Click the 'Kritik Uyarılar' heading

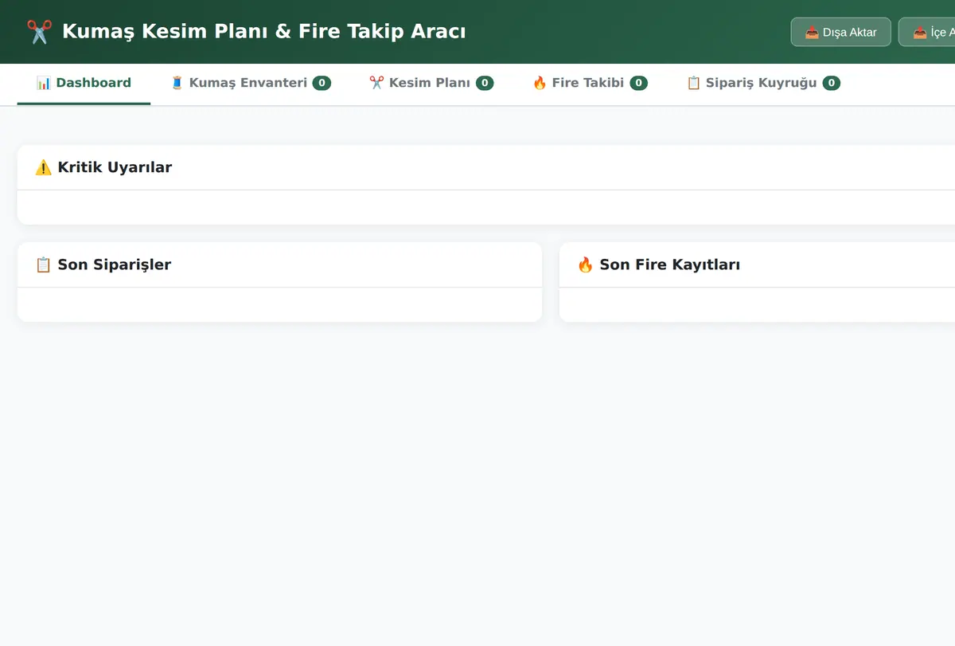[115, 167]
